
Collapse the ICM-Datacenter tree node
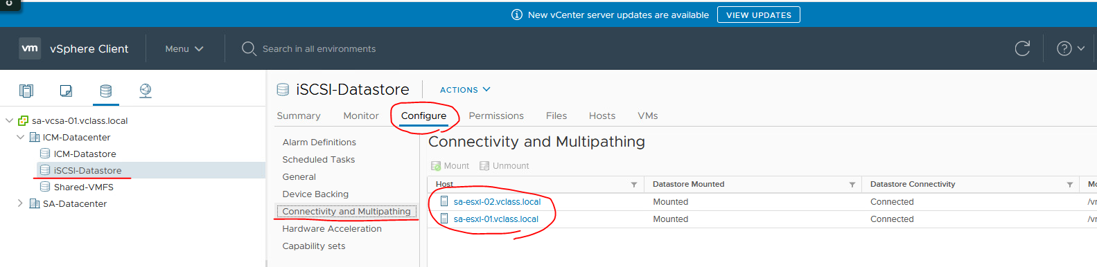click(20, 137)
